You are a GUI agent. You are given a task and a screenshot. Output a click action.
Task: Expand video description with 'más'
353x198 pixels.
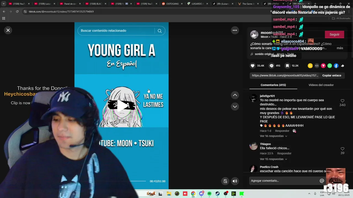tap(340, 48)
